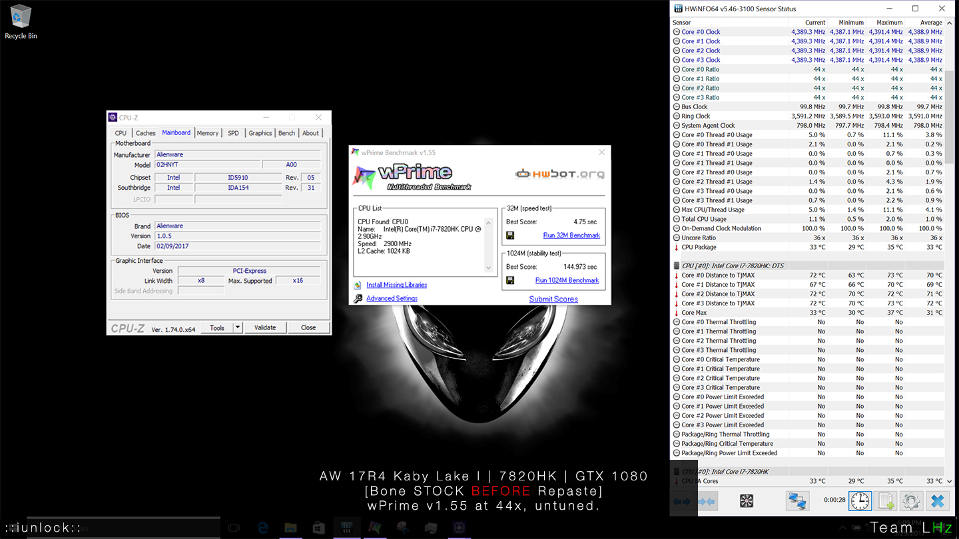Open the Graphics tab in CPU-Z
The width and height of the screenshot is (959, 539).
(x=260, y=133)
